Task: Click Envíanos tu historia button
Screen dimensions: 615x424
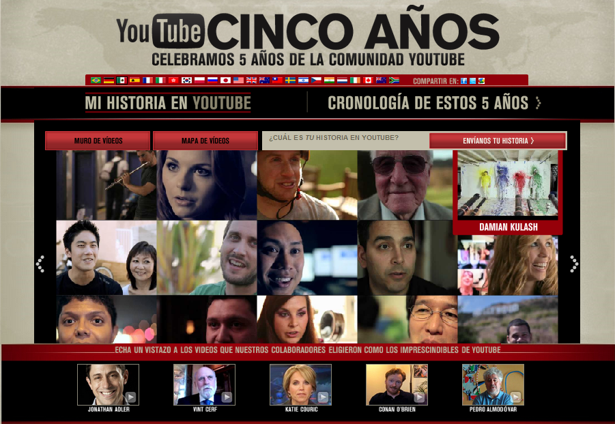Action: click(498, 141)
